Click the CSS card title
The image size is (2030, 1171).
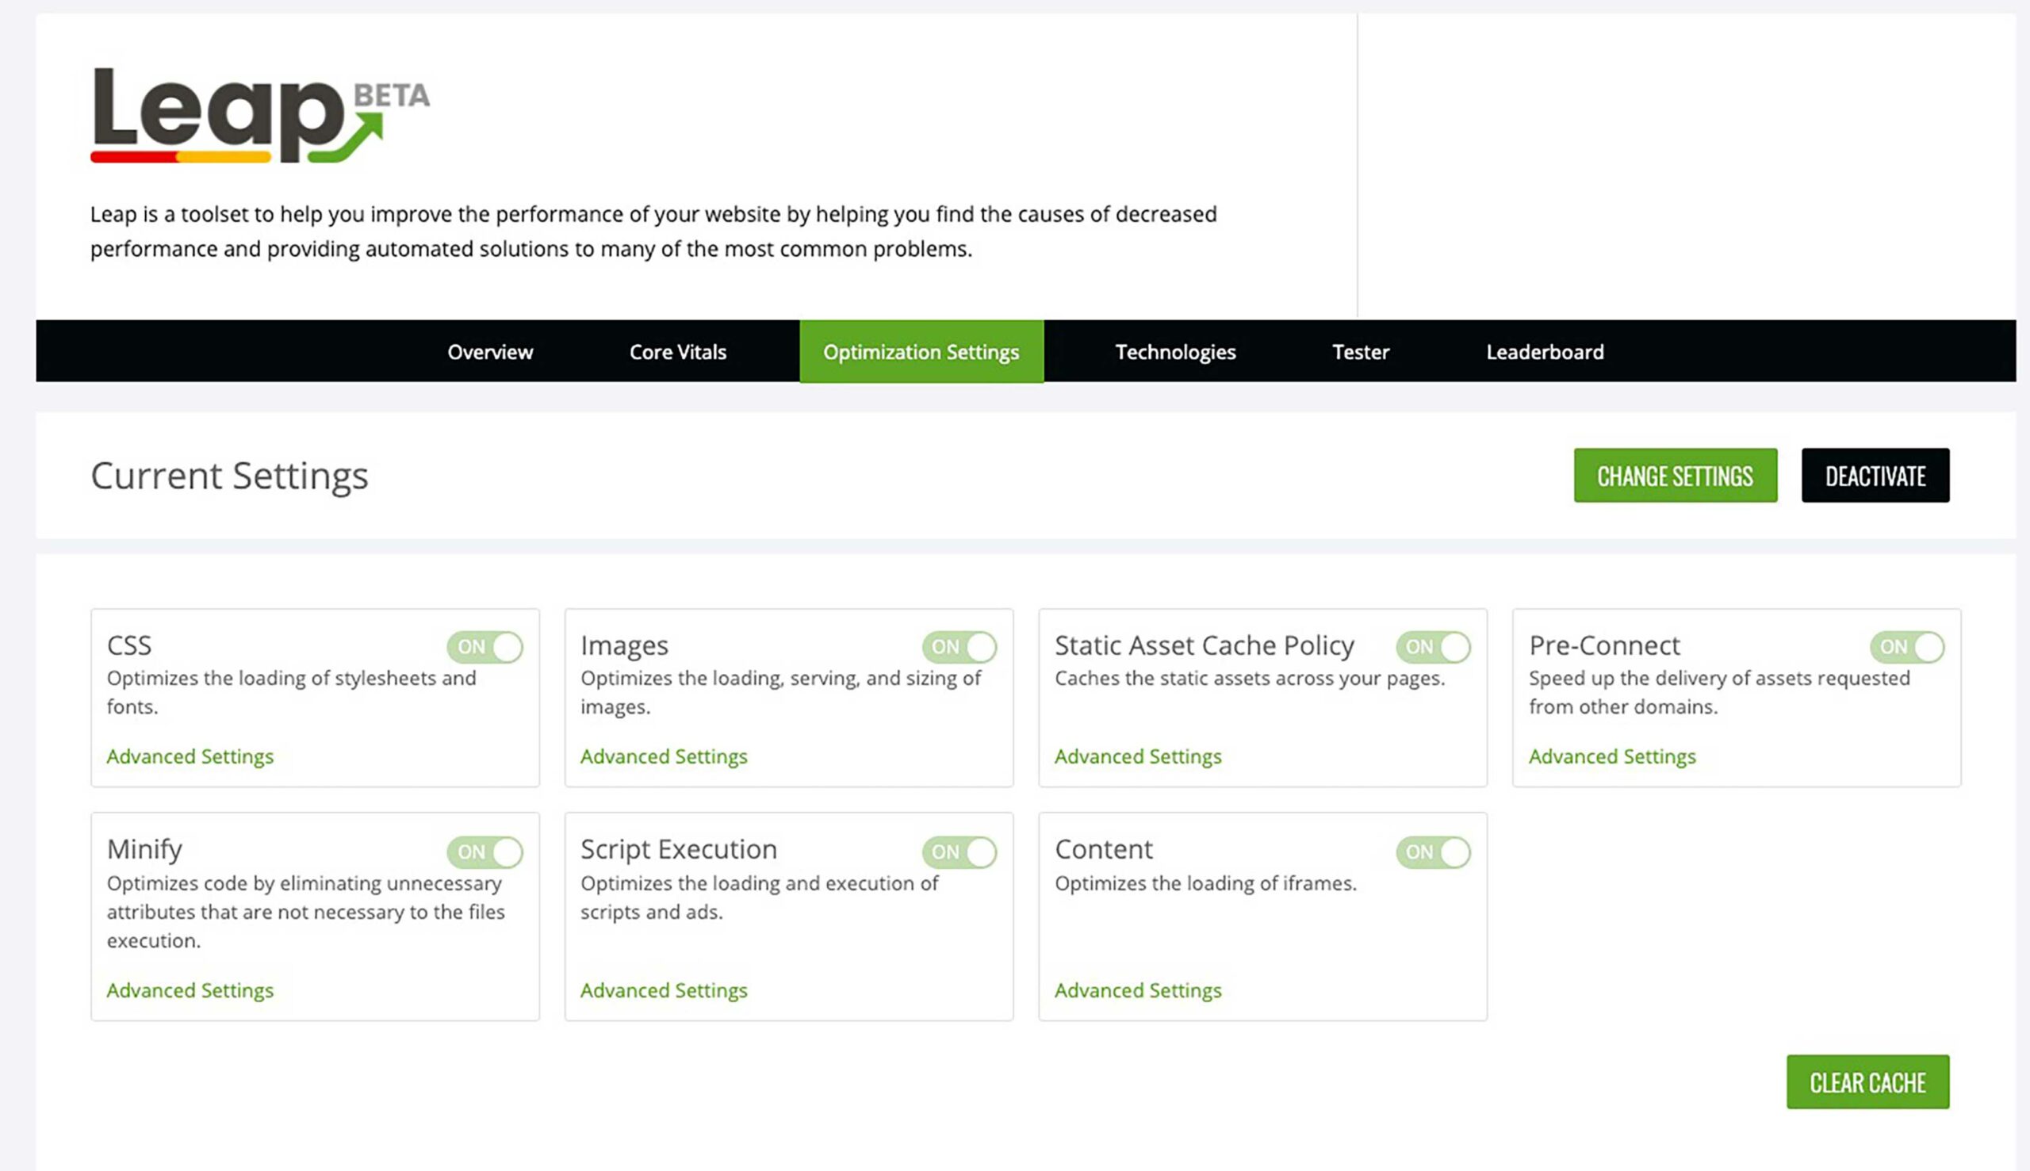(x=128, y=645)
